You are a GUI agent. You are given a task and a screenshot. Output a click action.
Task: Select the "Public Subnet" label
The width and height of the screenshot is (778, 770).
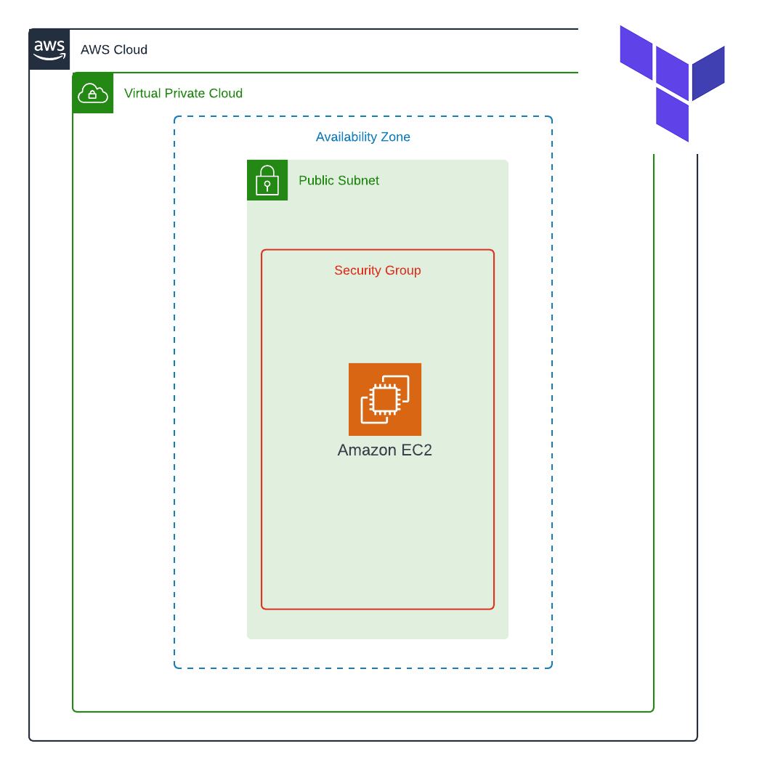[x=339, y=181]
